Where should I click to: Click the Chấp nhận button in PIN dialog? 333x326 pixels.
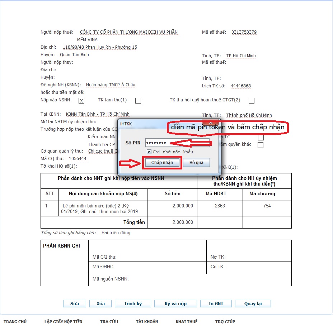click(x=162, y=163)
